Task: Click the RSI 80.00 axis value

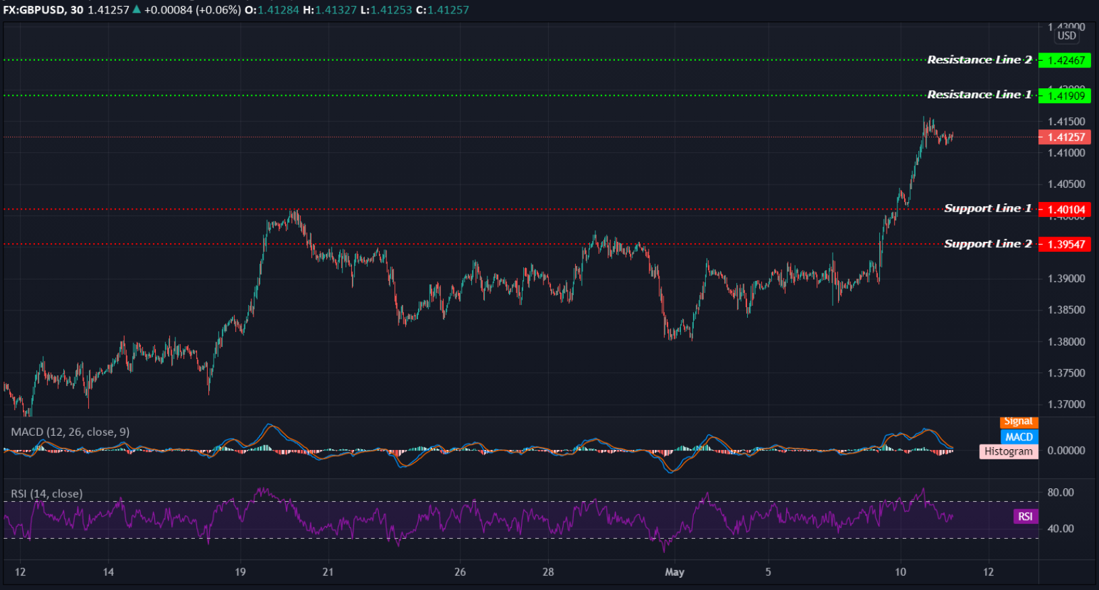Action: (1061, 493)
